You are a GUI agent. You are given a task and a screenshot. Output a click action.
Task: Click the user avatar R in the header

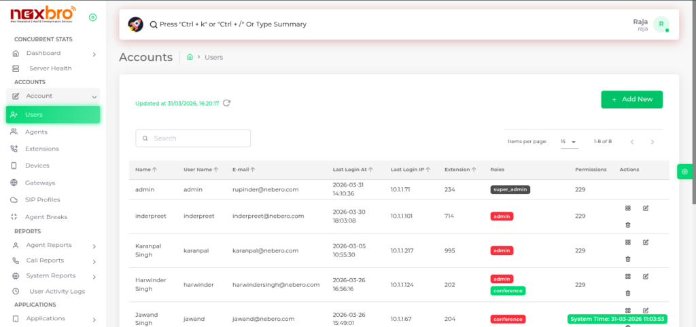click(x=660, y=24)
